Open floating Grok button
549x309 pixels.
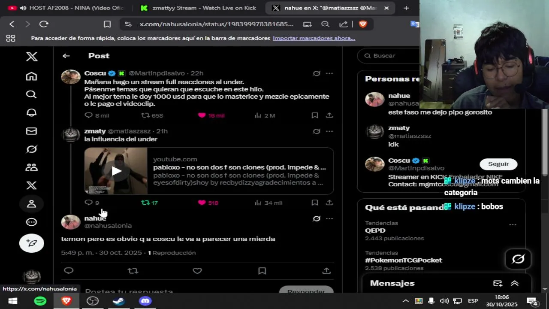(x=518, y=259)
